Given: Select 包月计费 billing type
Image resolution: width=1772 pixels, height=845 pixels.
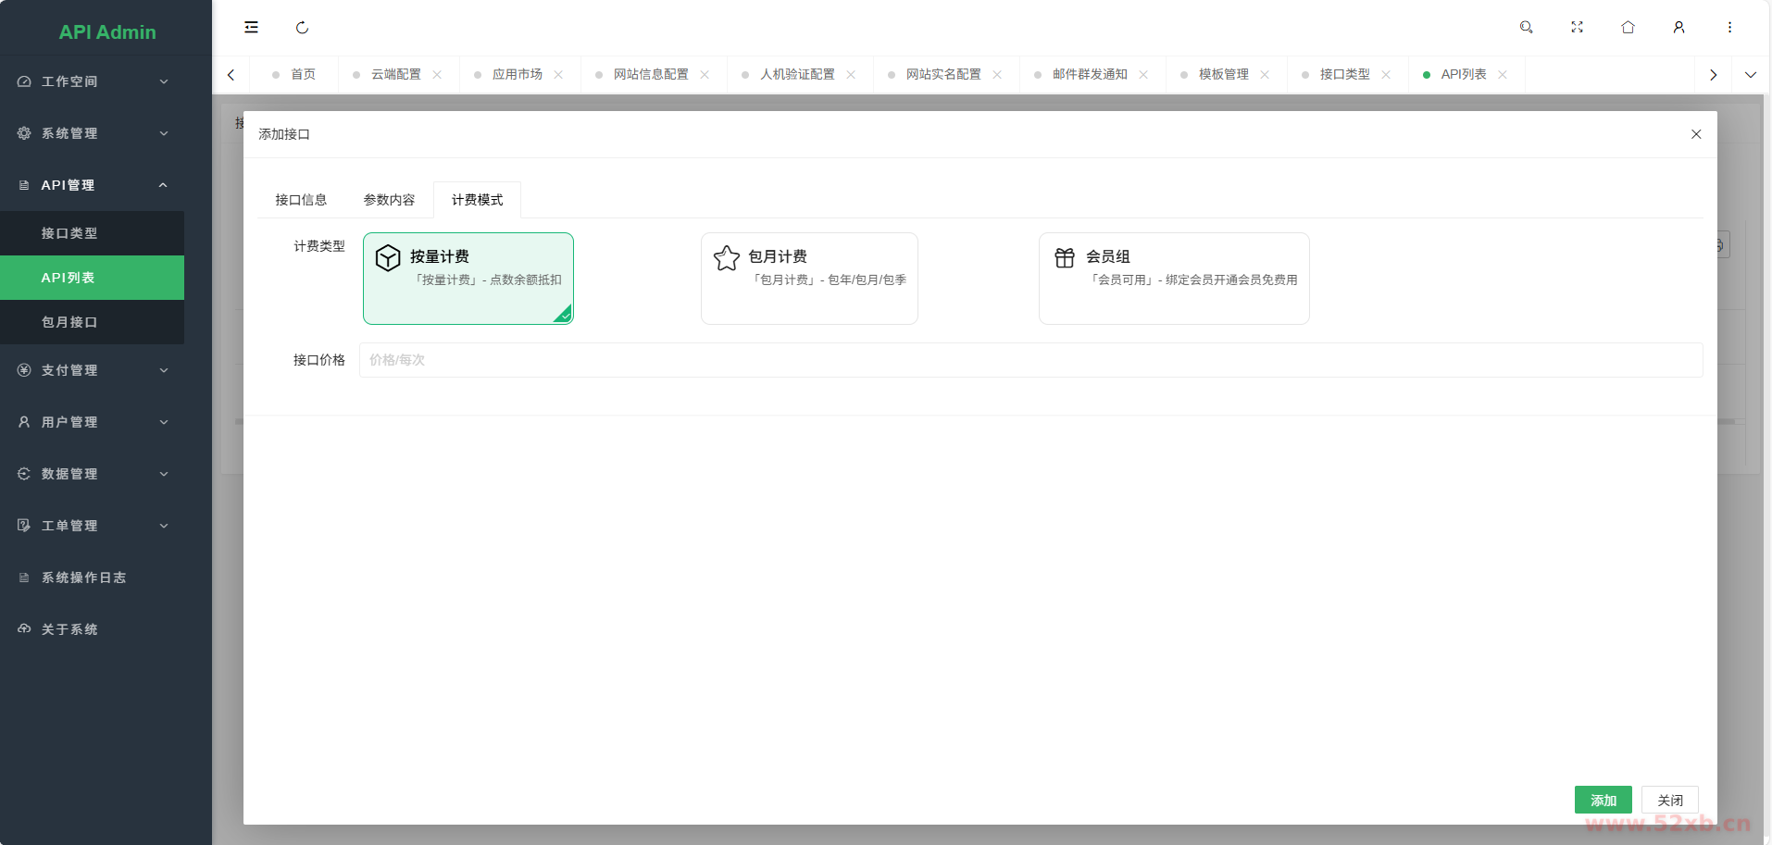Looking at the screenshot, I should click(808, 278).
